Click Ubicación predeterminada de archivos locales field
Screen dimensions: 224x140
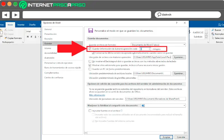coord(152,73)
